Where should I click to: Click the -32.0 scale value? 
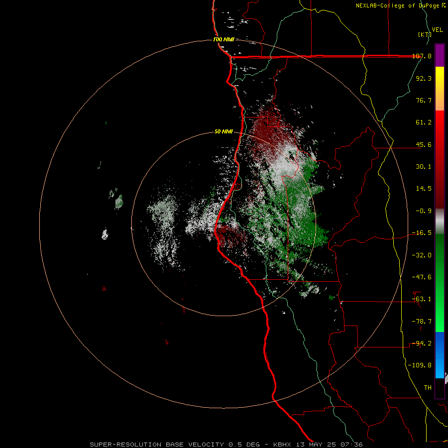pos(422,255)
